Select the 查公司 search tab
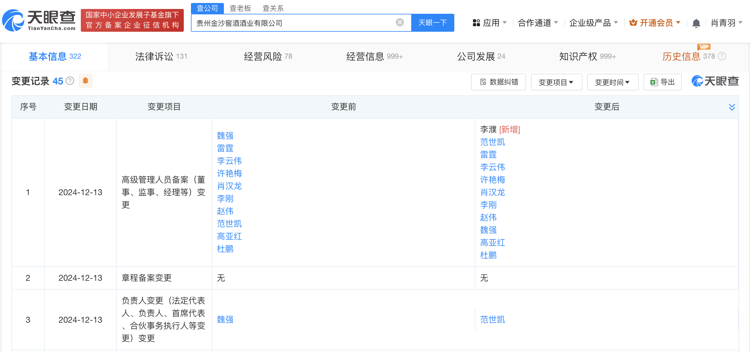Image resolution: width=750 pixels, height=352 pixels. (207, 8)
